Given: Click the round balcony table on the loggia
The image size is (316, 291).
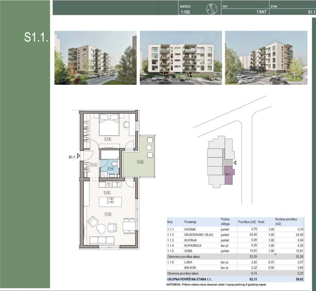Looking at the screenshot, I should click(149, 147).
